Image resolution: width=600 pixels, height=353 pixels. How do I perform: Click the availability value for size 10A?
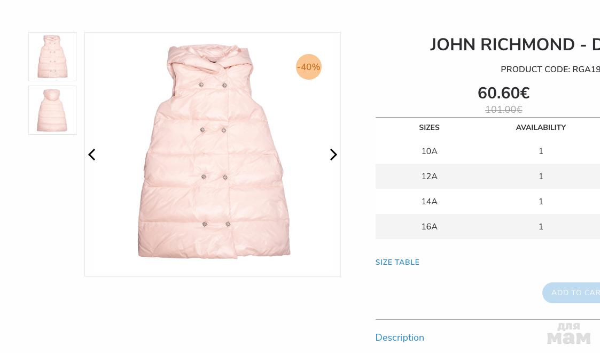click(x=541, y=151)
